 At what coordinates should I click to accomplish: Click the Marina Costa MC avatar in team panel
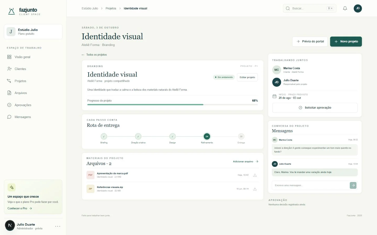[x=276, y=70]
